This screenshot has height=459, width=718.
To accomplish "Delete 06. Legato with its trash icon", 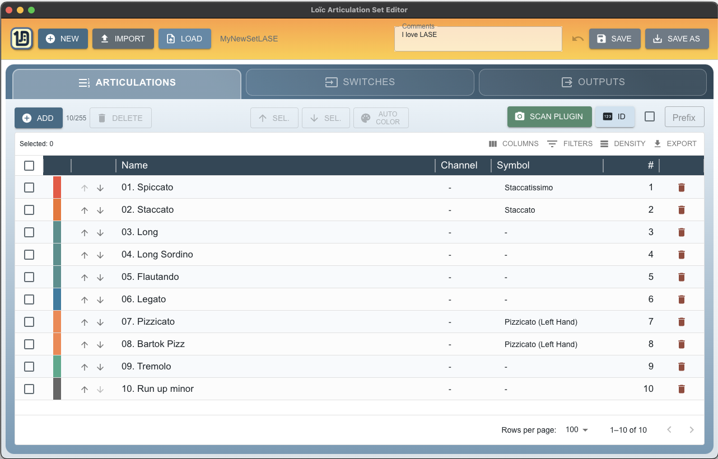I will pyautogui.click(x=682, y=299).
